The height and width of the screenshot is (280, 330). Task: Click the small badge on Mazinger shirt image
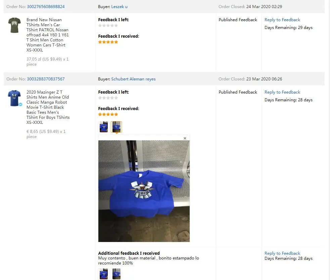[x=20, y=104]
